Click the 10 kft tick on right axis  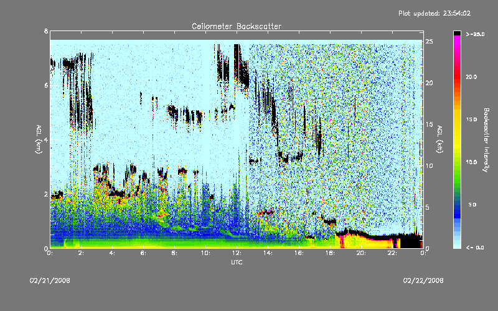(429, 165)
